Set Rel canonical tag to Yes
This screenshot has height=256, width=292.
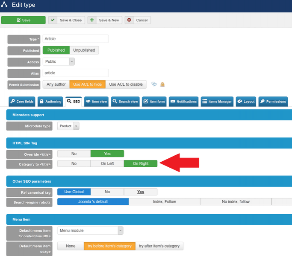pyautogui.click(x=141, y=192)
